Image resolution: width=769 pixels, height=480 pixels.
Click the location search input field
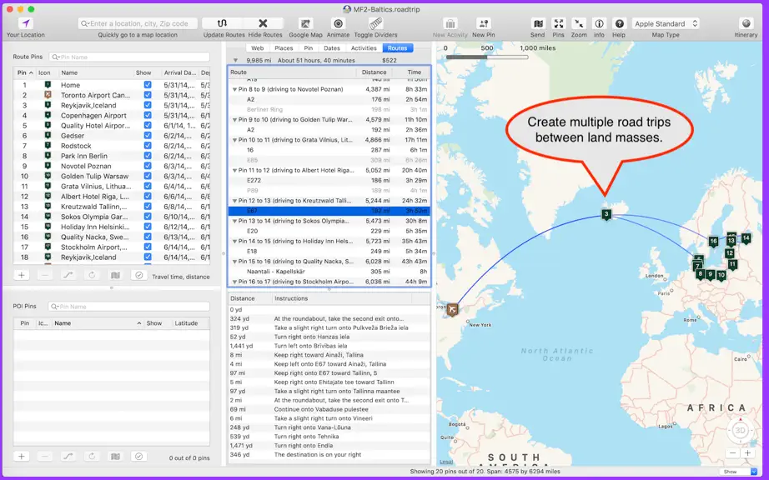click(x=138, y=23)
